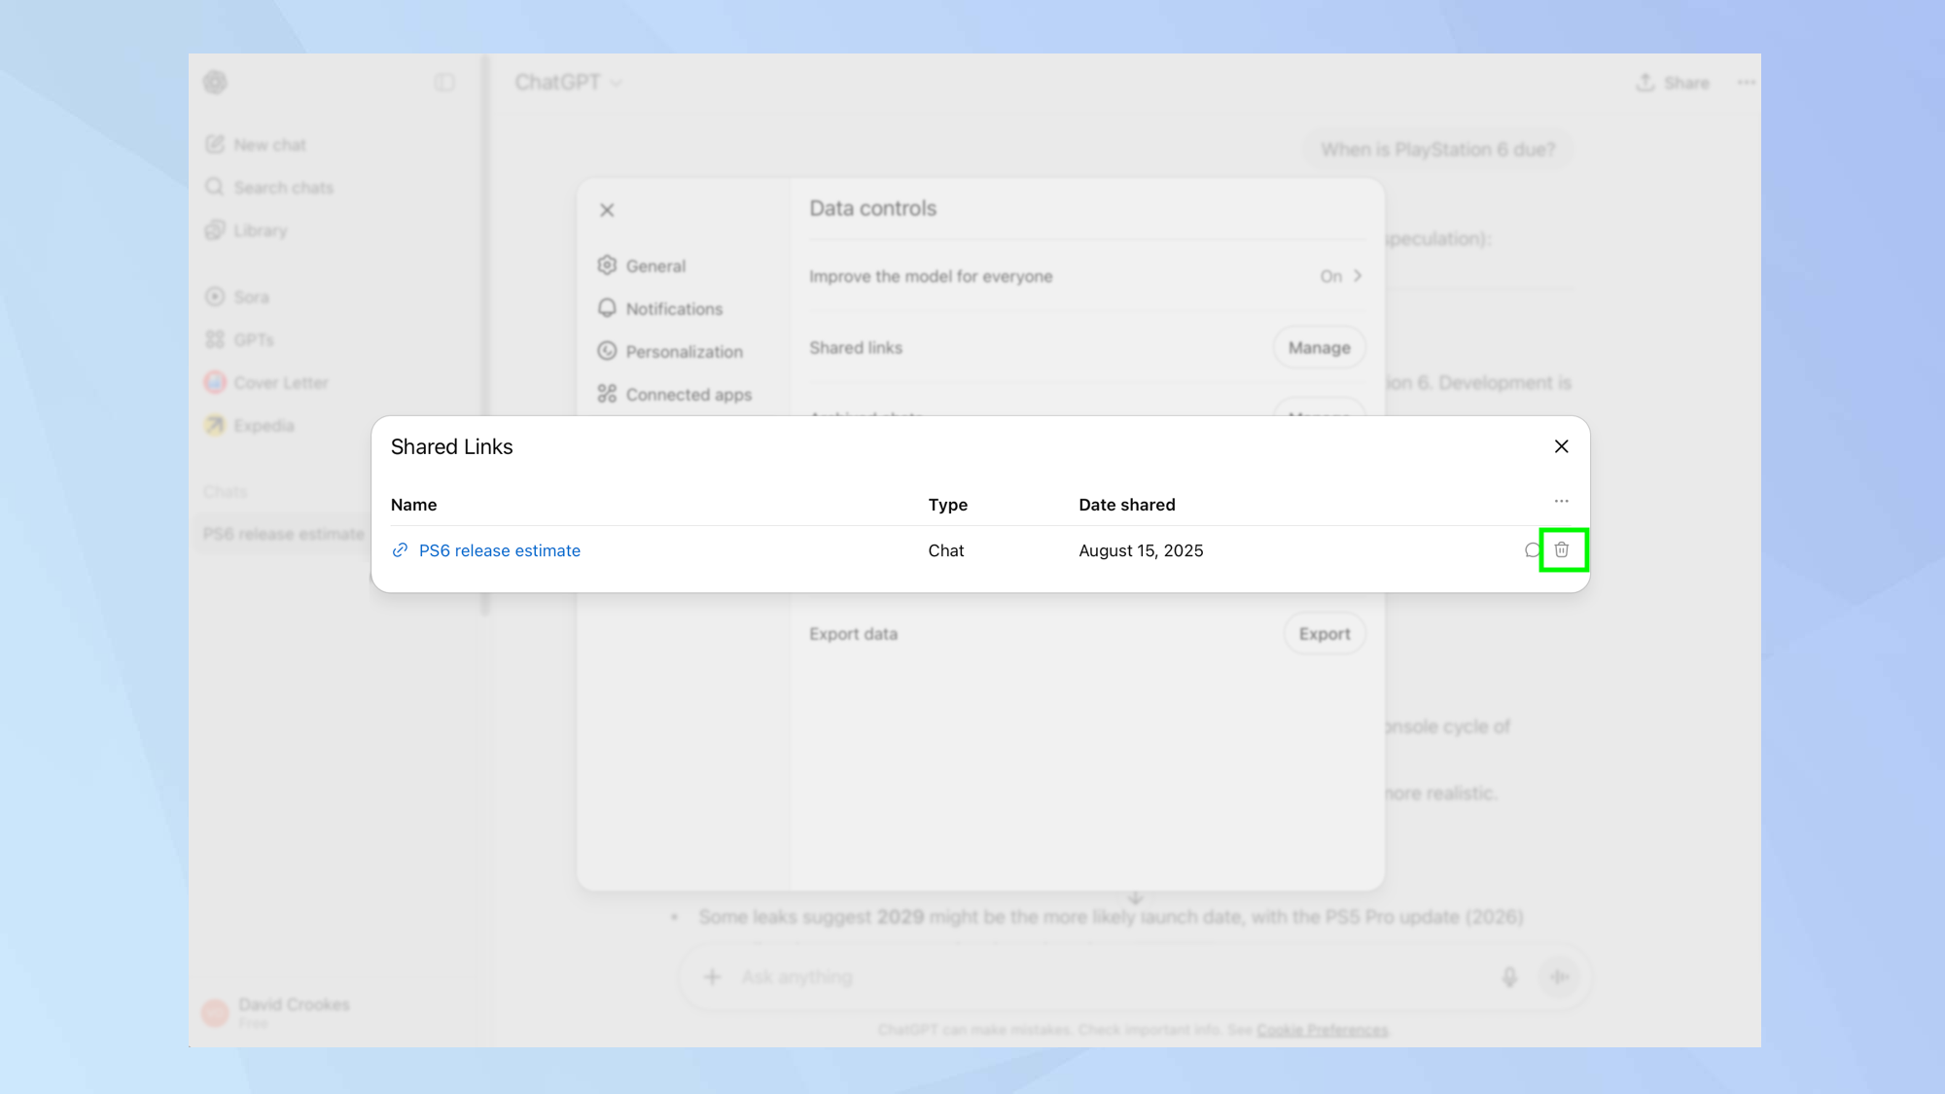Open the top-right conversation options menu
The height and width of the screenshot is (1094, 1945).
(1746, 83)
